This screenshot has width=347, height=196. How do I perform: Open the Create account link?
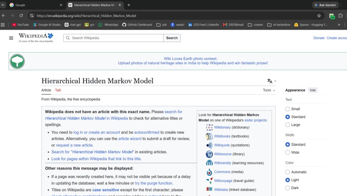tap(337, 38)
